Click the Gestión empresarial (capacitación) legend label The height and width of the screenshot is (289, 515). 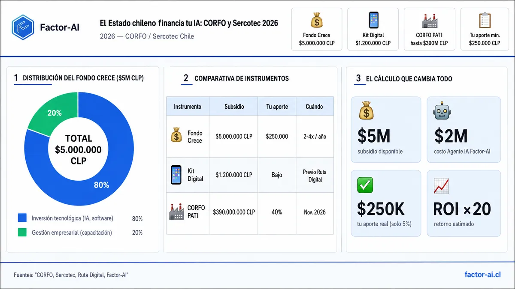(x=72, y=232)
